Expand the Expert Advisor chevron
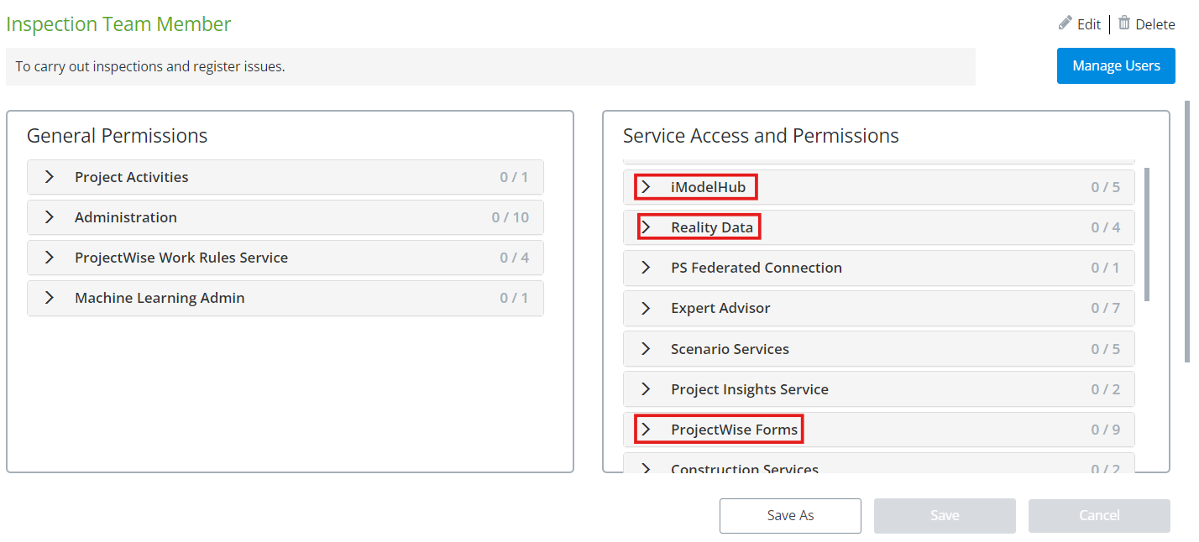The height and width of the screenshot is (542, 1199). 646,308
